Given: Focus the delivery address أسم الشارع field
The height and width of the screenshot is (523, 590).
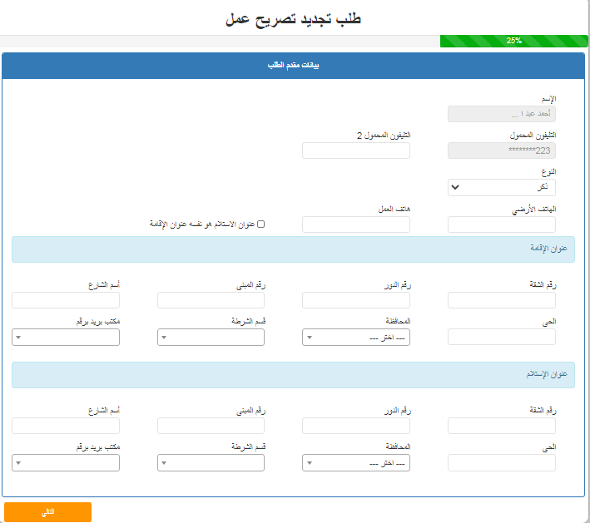Looking at the screenshot, I should tap(66, 426).
